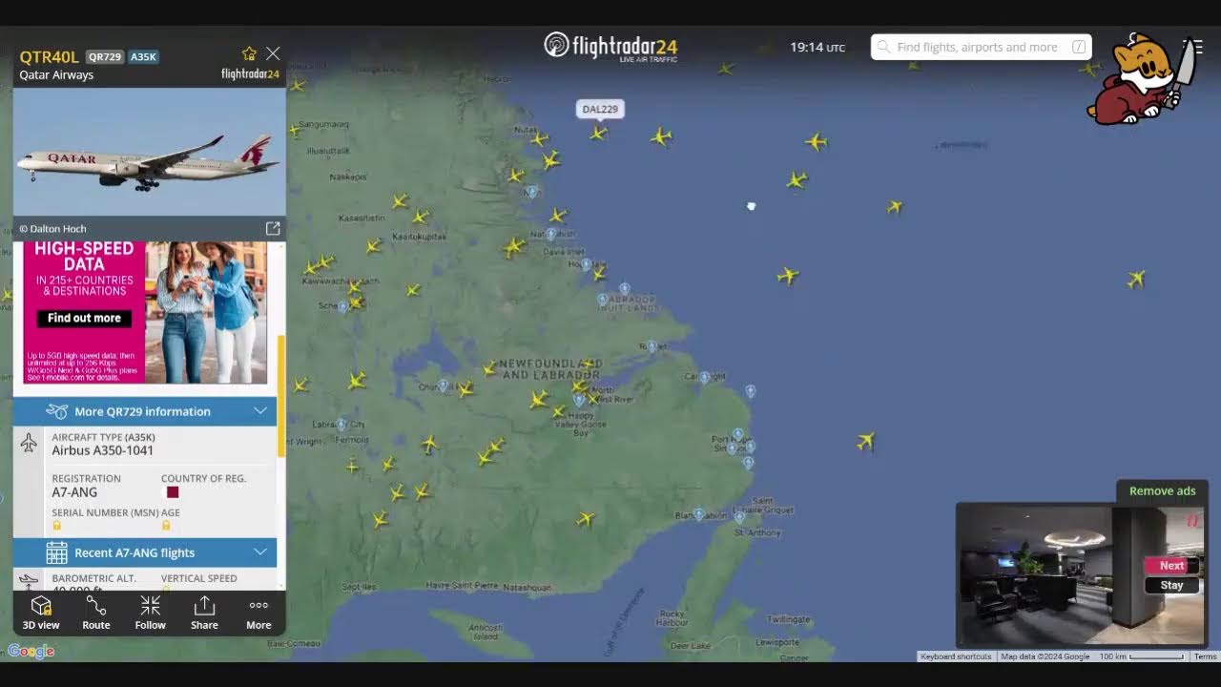Click the plane info icon beside More QR729 information
1221x687 pixels.
pyautogui.click(x=57, y=411)
